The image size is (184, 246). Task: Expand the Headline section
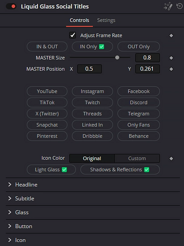click(93, 185)
